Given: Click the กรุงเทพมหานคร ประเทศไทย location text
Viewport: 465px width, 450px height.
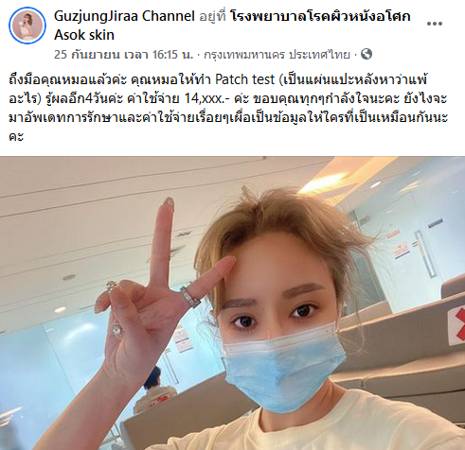Looking at the screenshot, I should pos(277,55).
